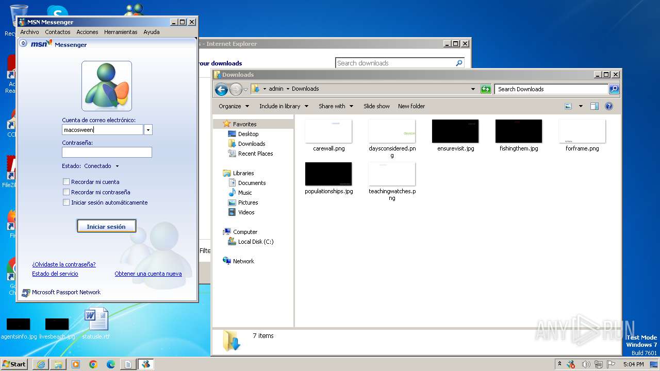The image size is (660, 371).
Task: Toggle the preview pane icon
Action: click(595, 106)
